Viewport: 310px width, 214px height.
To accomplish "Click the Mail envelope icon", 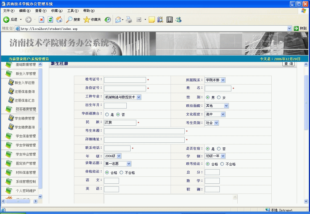I will coord(118,19).
